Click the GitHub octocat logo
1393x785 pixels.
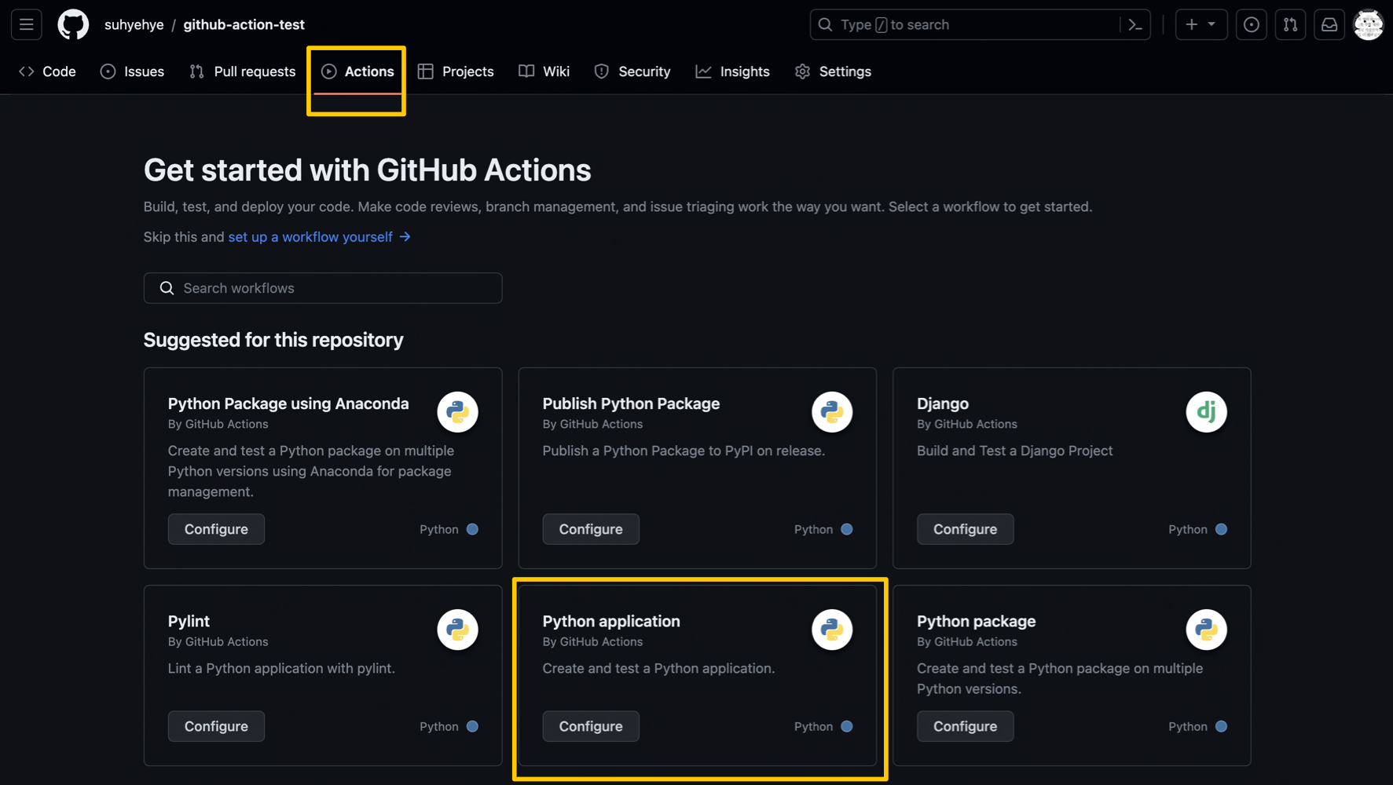click(x=73, y=24)
